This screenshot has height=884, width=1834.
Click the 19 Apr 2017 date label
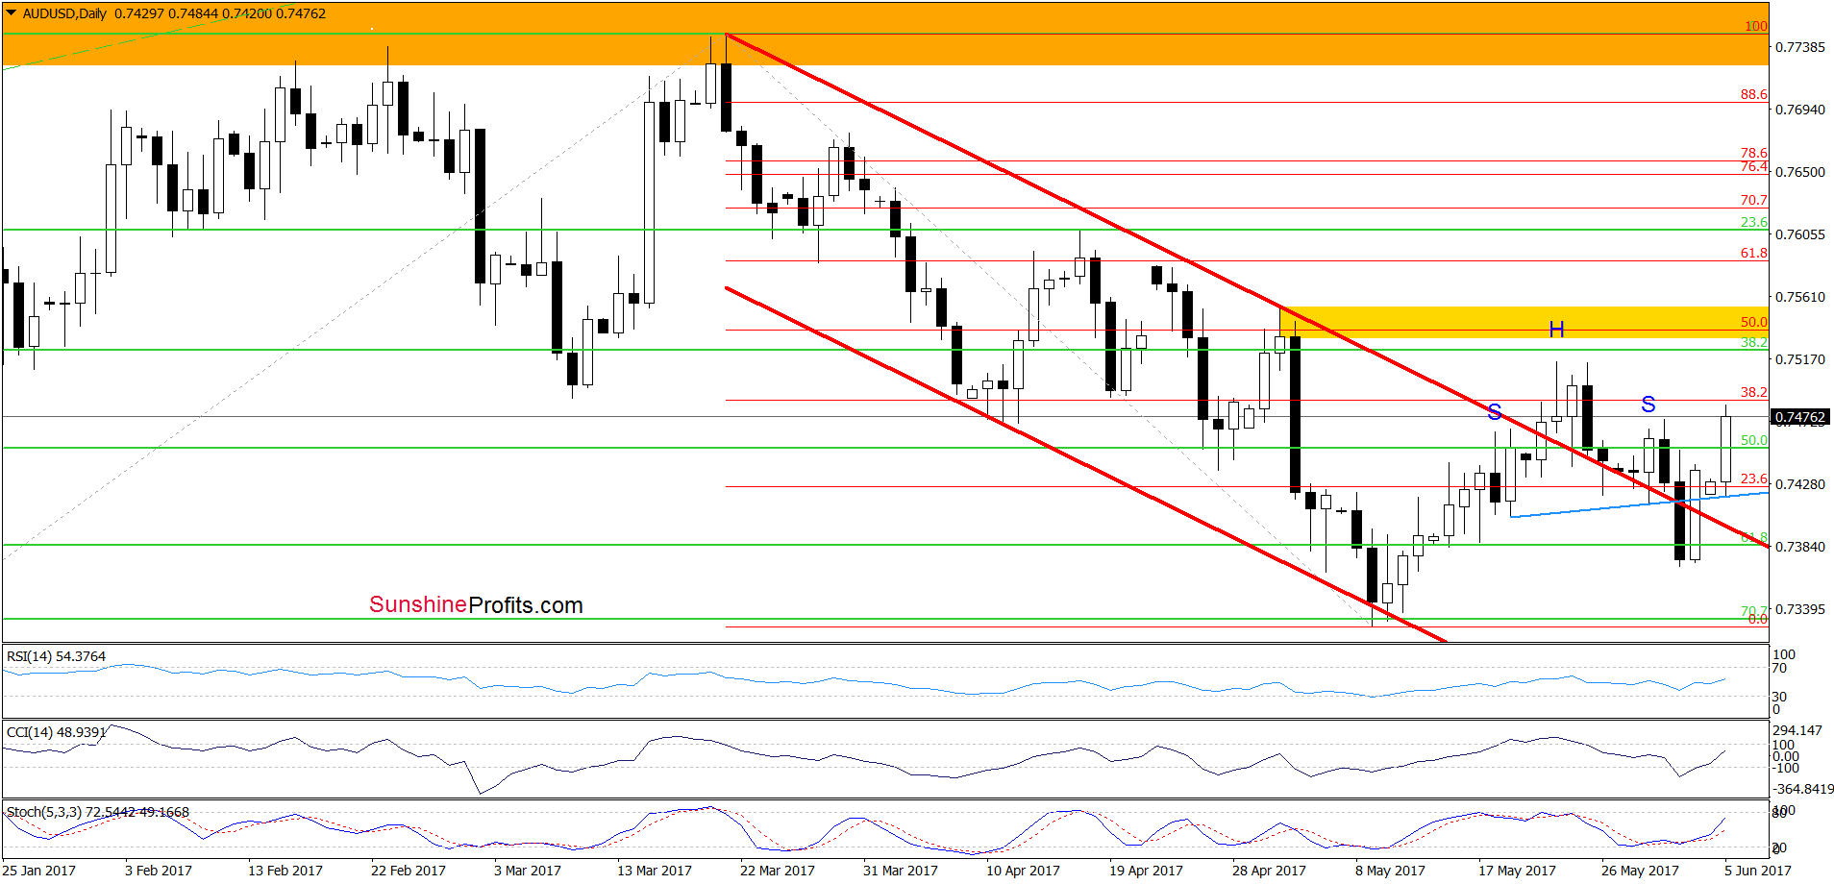(x=1147, y=871)
